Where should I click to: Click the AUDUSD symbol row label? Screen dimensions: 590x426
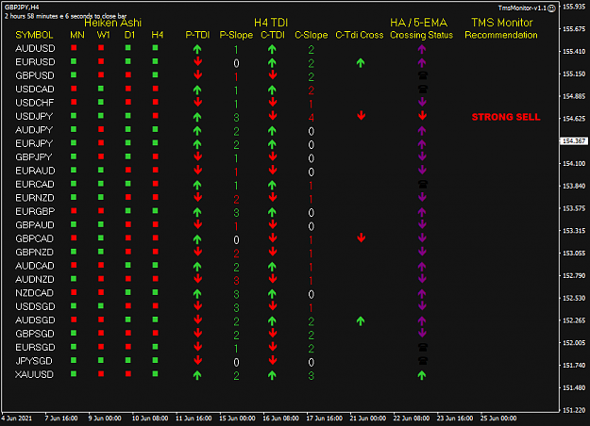click(x=35, y=48)
